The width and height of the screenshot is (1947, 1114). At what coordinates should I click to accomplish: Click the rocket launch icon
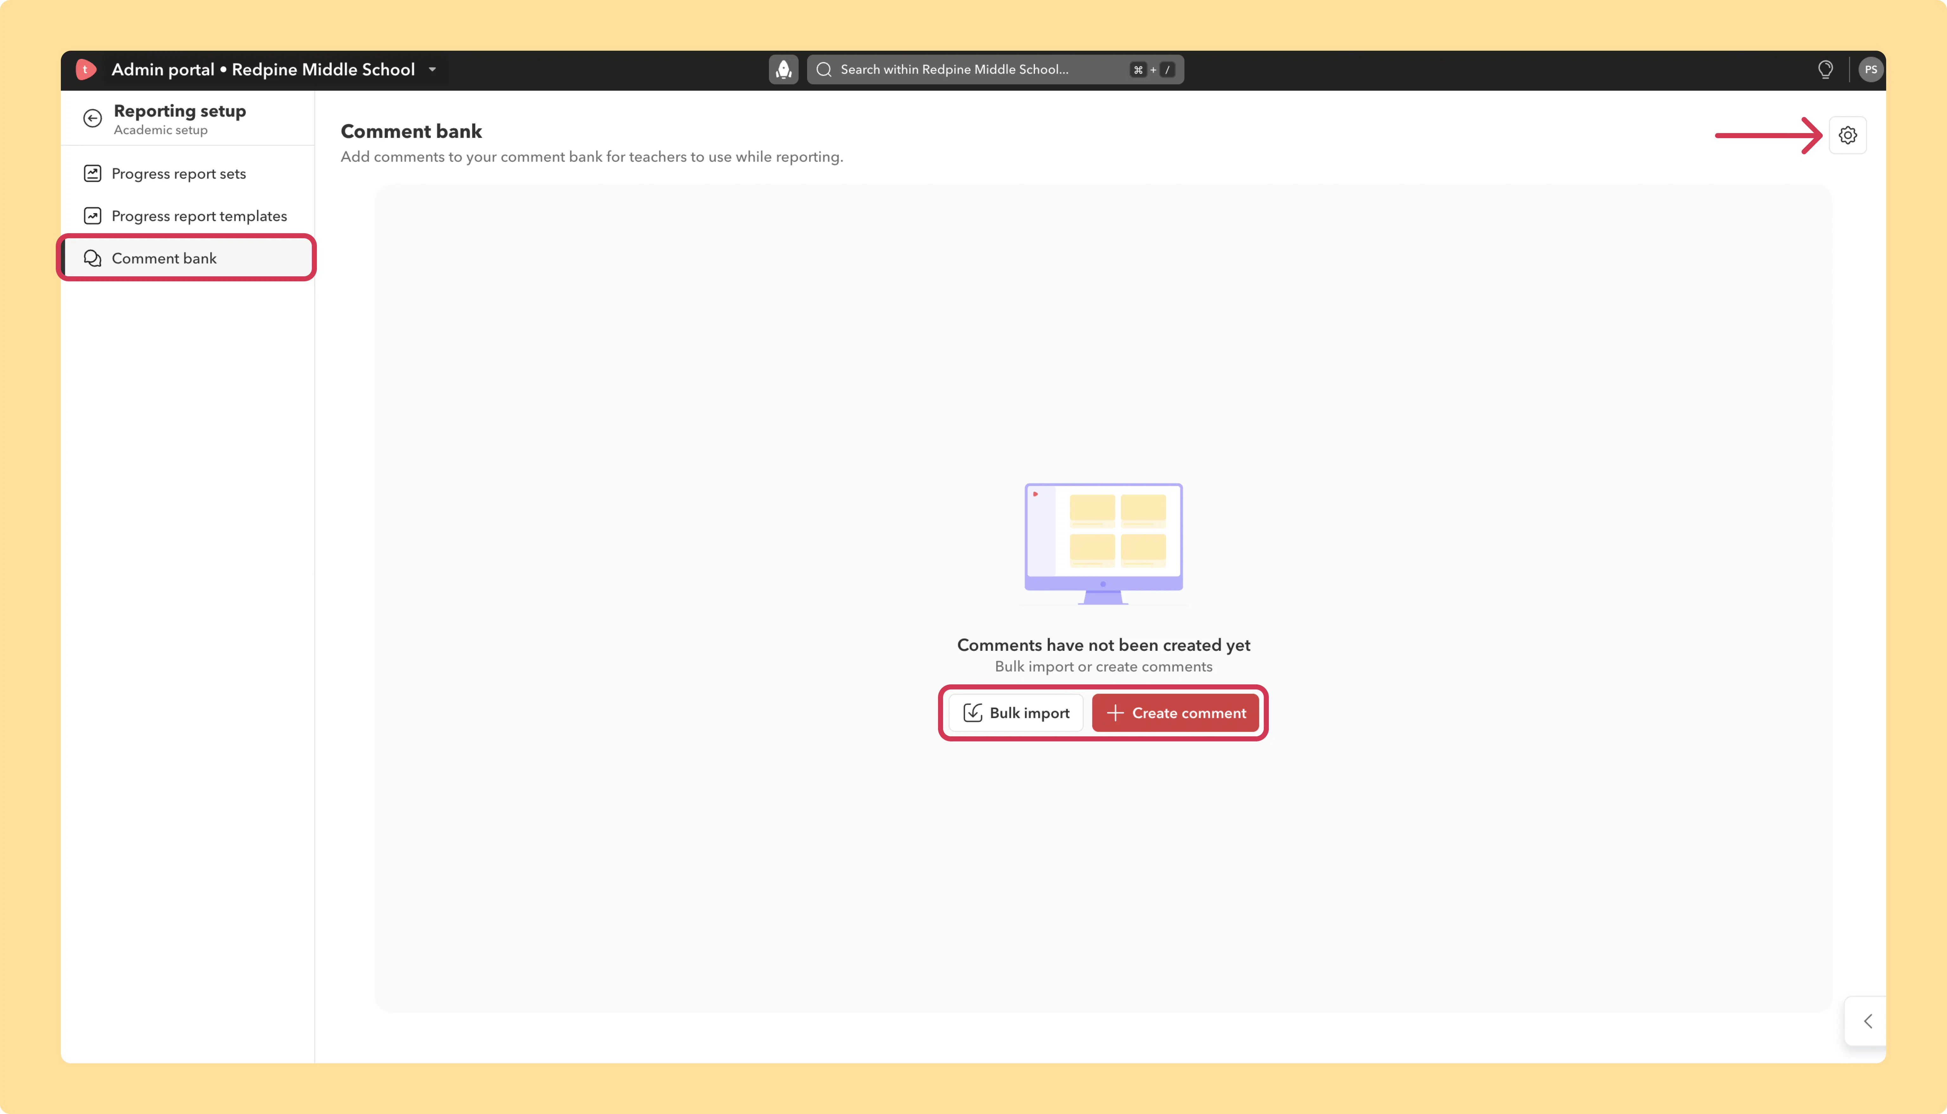point(783,70)
